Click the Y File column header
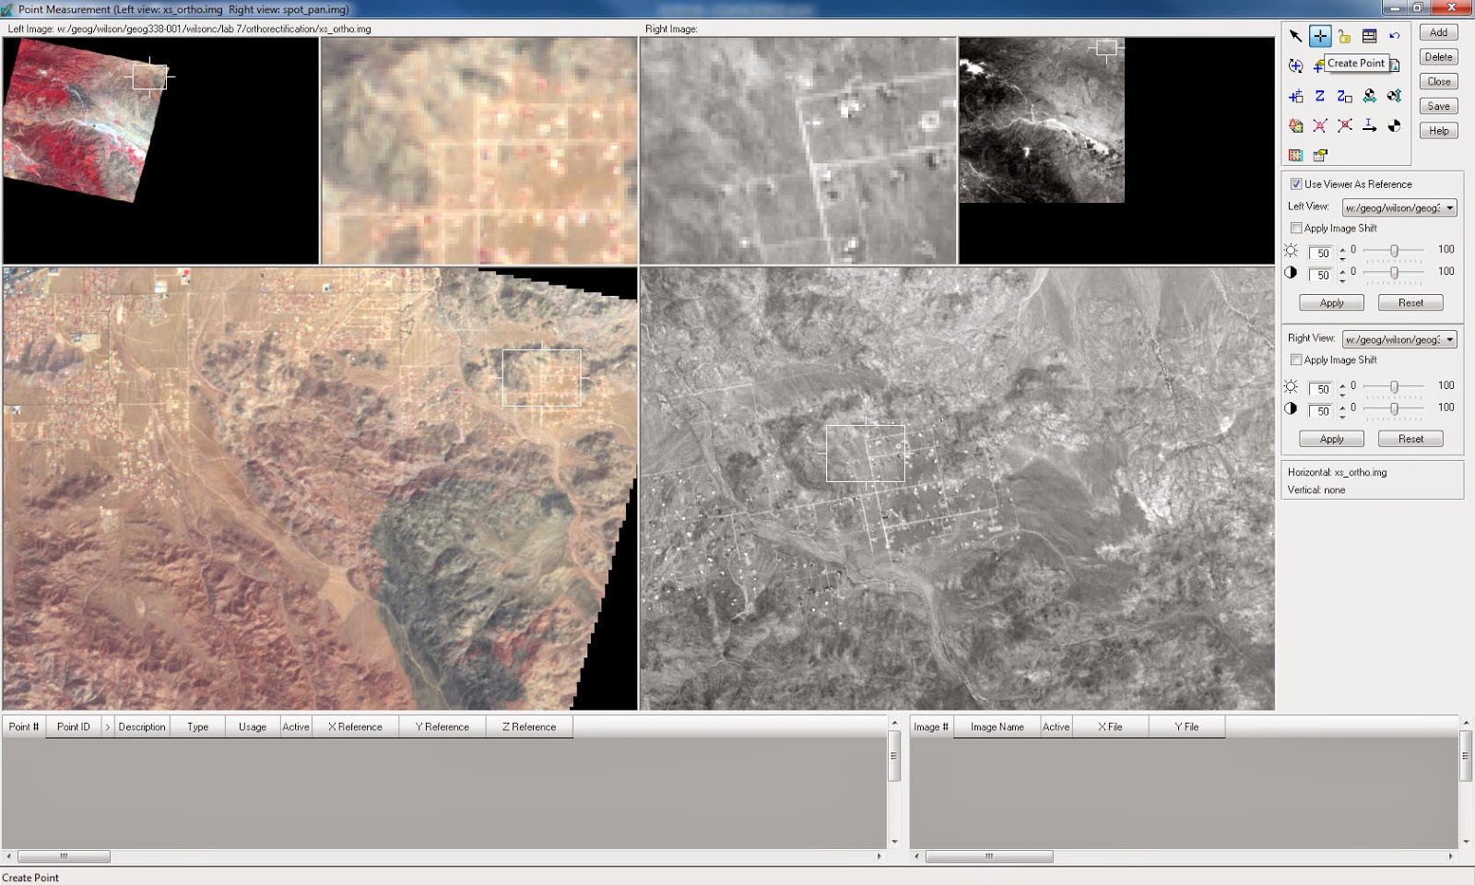 (x=1186, y=726)
